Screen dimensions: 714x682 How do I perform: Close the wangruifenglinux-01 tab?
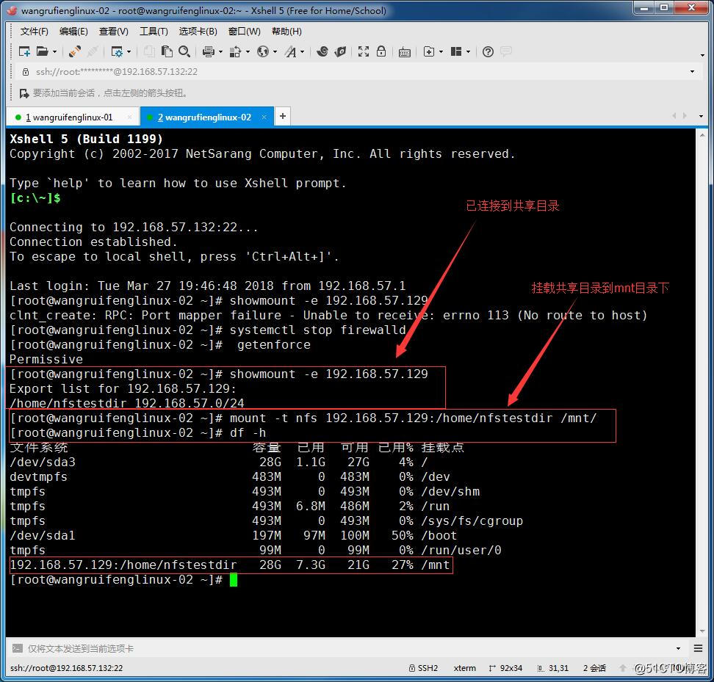[x=130, y=117]
